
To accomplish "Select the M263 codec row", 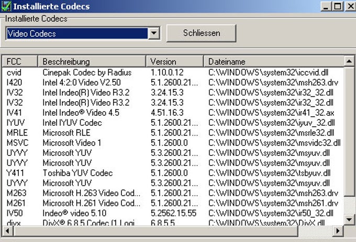I will pos(173,193).
